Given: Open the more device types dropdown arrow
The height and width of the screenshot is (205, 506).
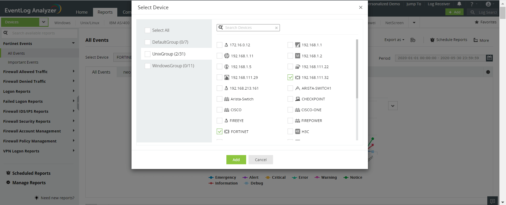Looking at the screenshot, I should tap(414, 23).
